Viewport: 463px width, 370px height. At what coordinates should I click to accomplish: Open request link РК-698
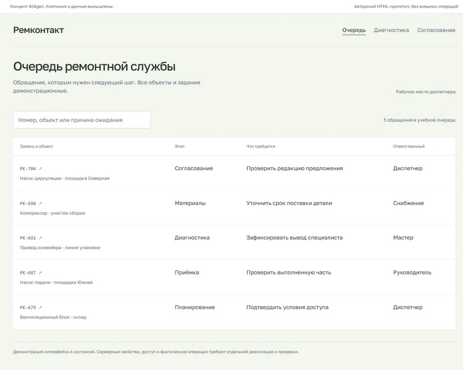point(28,204)
